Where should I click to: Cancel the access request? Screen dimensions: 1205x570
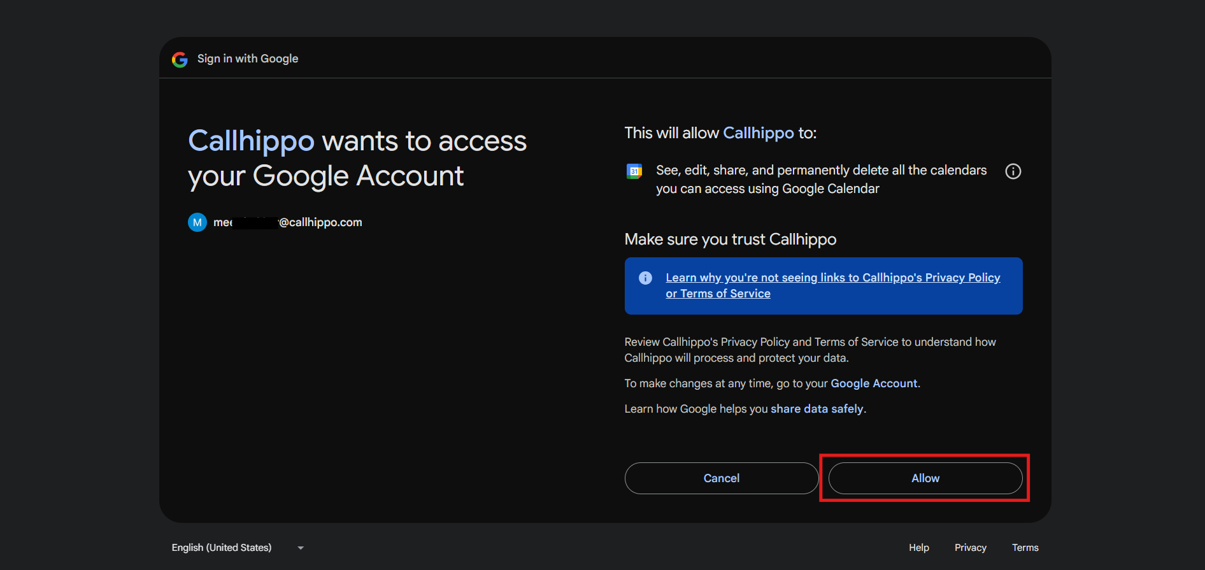[x=721, y=478]
